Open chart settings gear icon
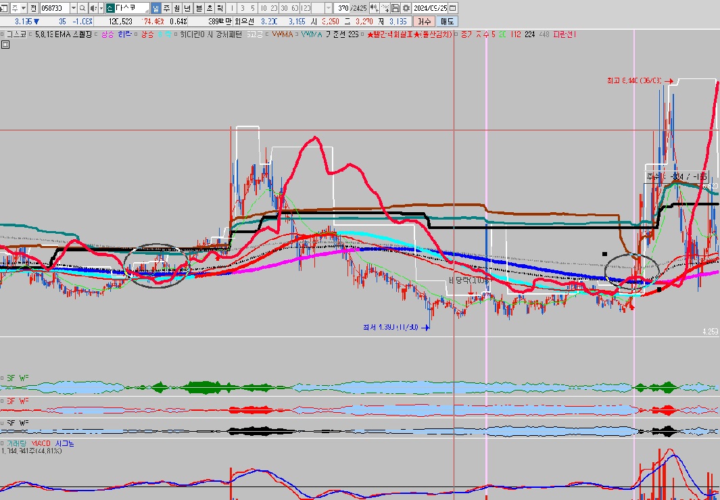The image size is (720, 500). pos(406,8)
